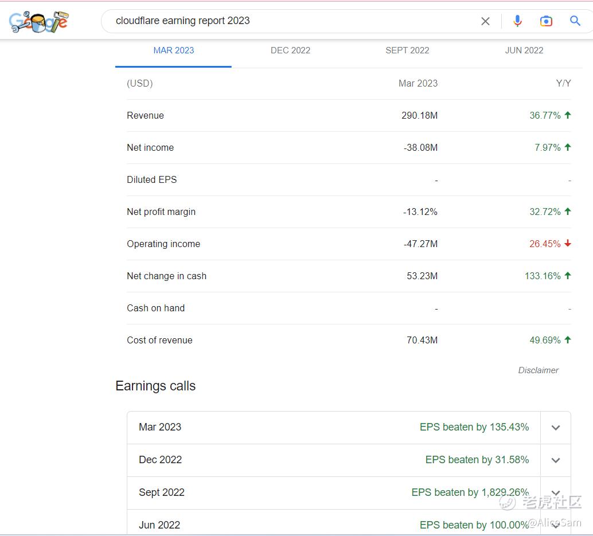Open the Disclaimer link
Viewport: 593px width, 536px height.
[x=538, y=370]
